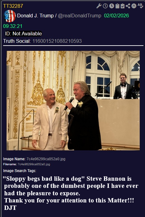
Task: Click the AB spellcheck icon
Action: [x=140, y=6]
